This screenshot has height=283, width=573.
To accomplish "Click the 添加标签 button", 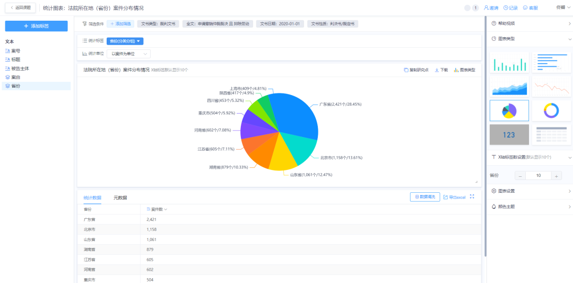I will click(36, 26).
